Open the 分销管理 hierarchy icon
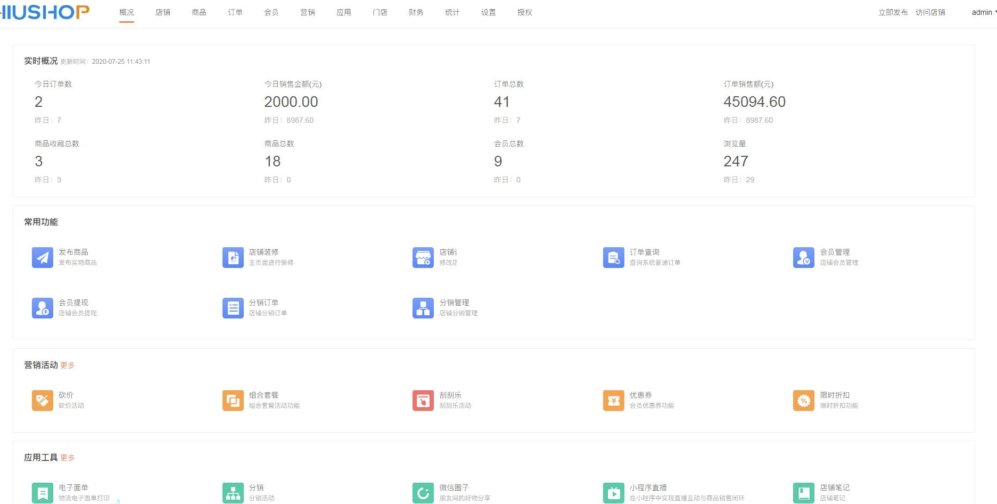 [423, 308]
